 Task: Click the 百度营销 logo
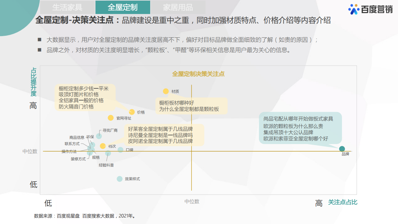(370, 10)
